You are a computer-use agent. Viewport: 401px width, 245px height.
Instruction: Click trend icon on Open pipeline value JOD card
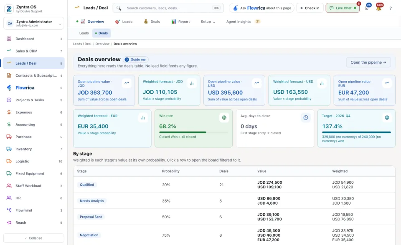(x=127, y=83)
